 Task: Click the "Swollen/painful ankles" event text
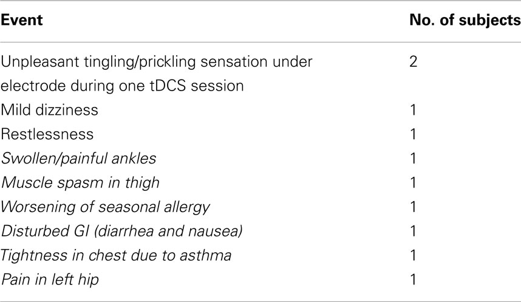point(79,159)
